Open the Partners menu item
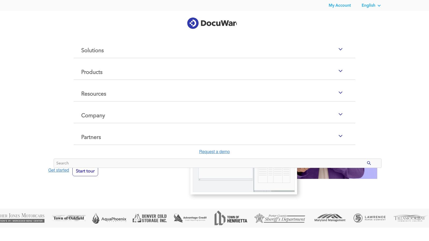 tap(91, 137)
